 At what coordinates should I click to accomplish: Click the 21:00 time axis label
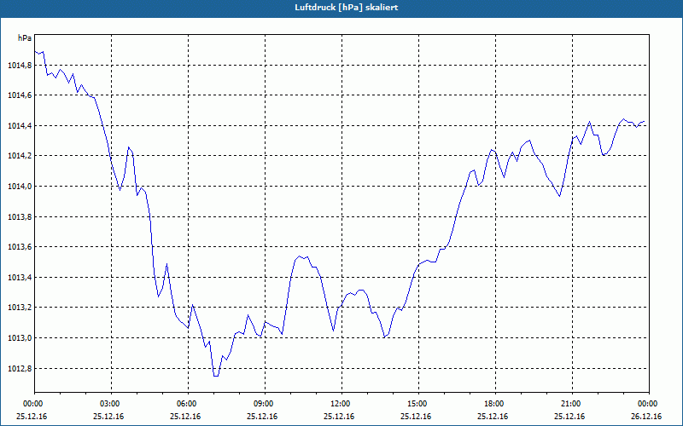coord(572,404)
